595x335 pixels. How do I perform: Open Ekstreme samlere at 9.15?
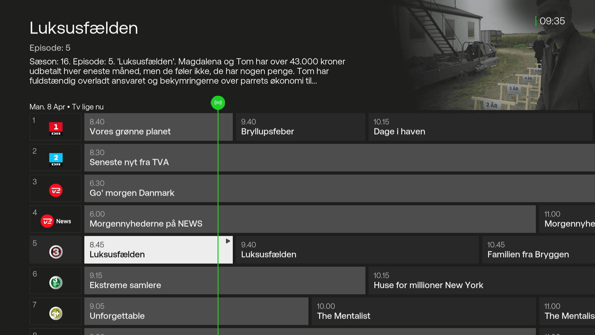coord(225,280)
